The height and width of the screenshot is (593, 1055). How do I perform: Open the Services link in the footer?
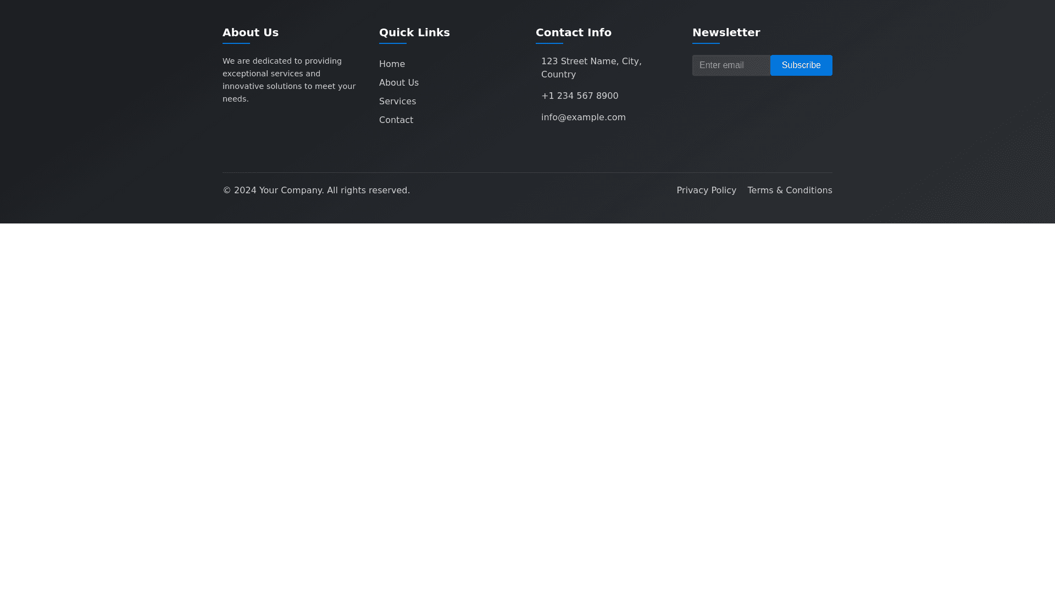(x=397, y=102)
